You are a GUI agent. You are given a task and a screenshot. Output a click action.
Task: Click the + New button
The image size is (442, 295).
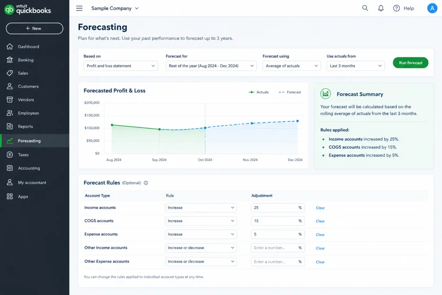point(35,29)
